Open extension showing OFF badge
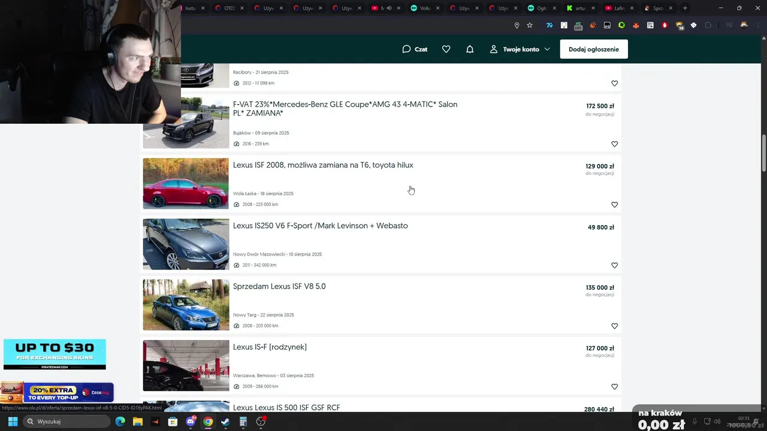The image size is (767, 431). [578, 26]
